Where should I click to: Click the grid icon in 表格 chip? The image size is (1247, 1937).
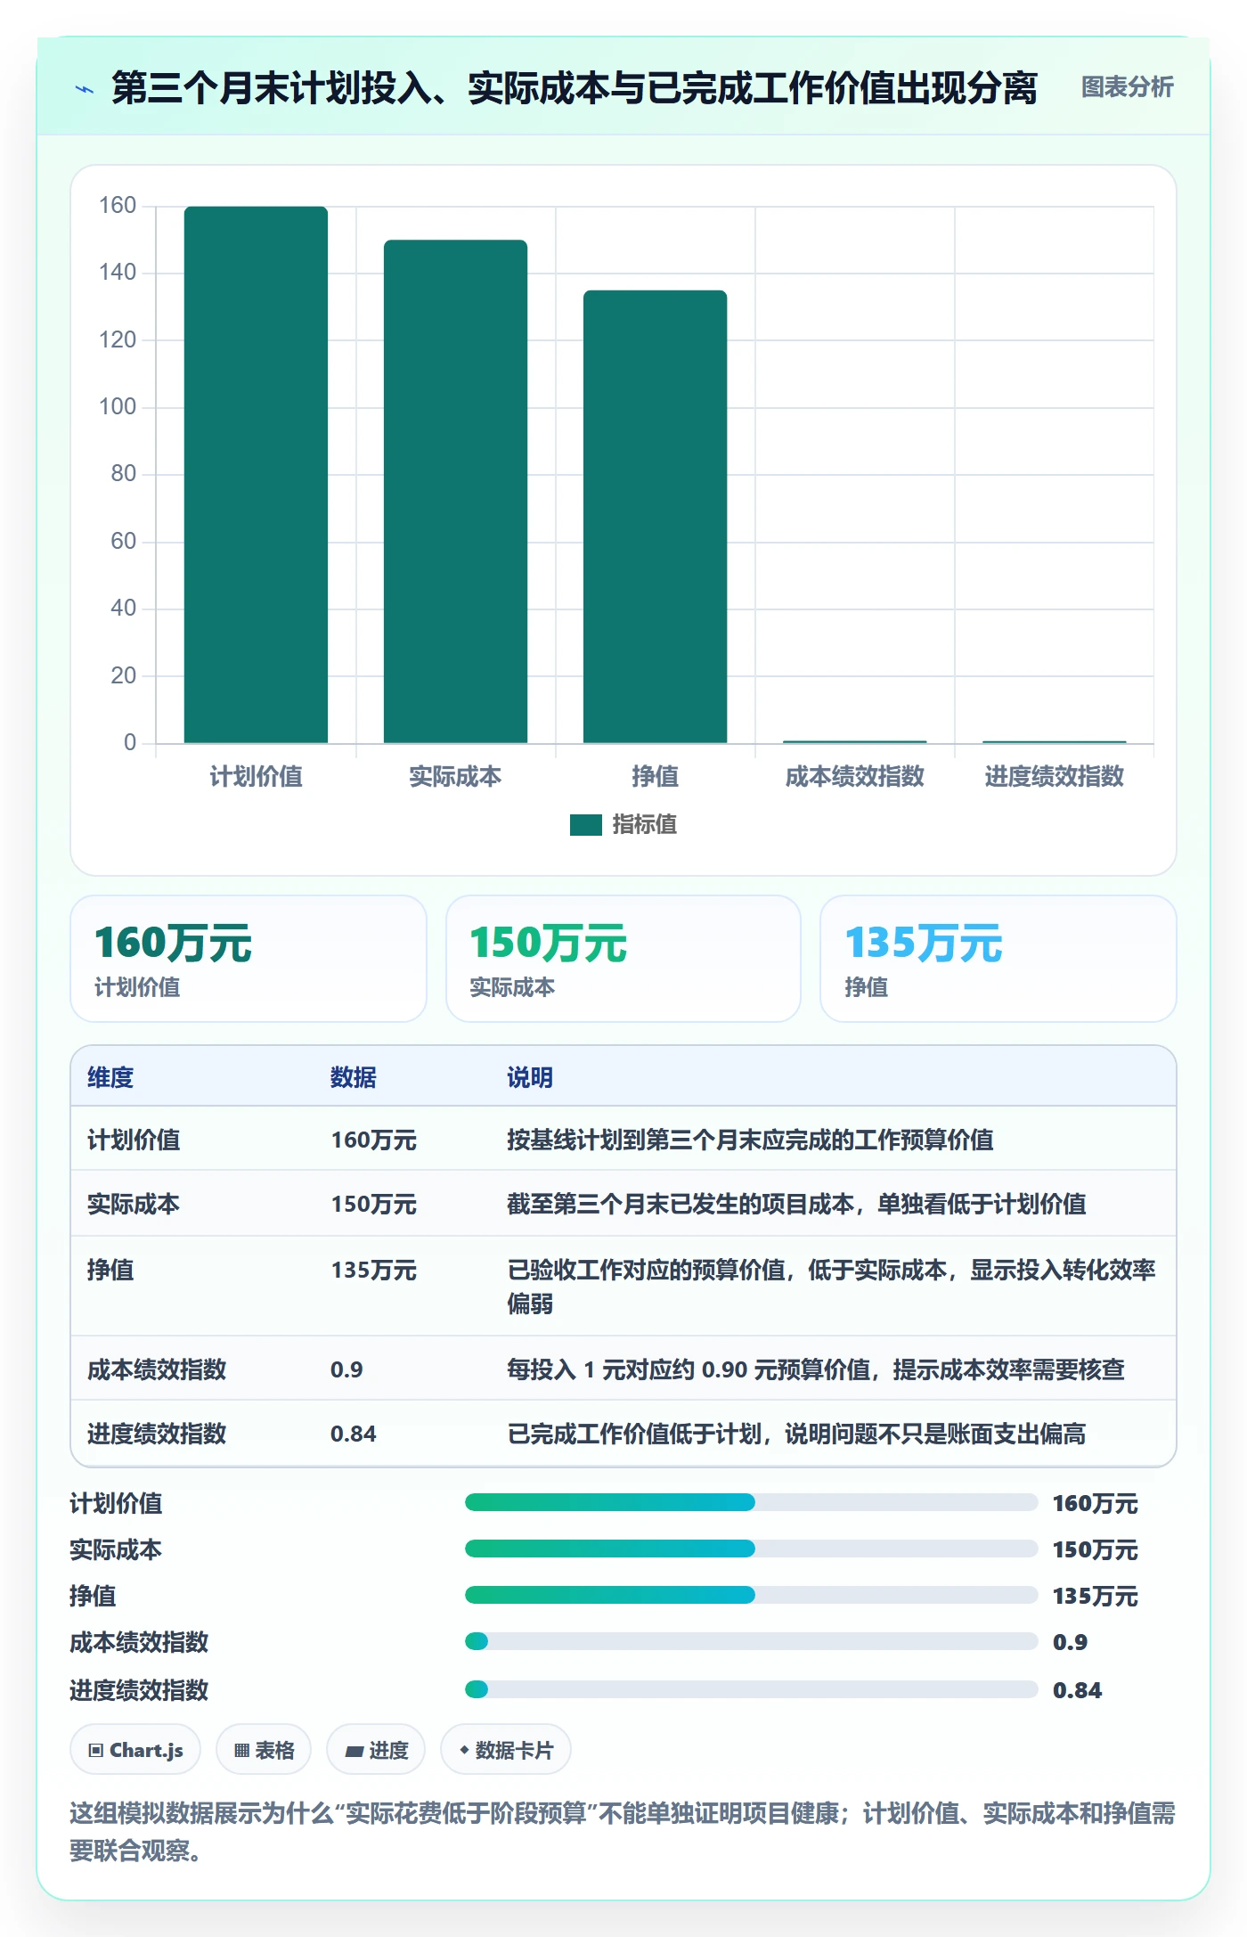click(x=241, y=1751)
